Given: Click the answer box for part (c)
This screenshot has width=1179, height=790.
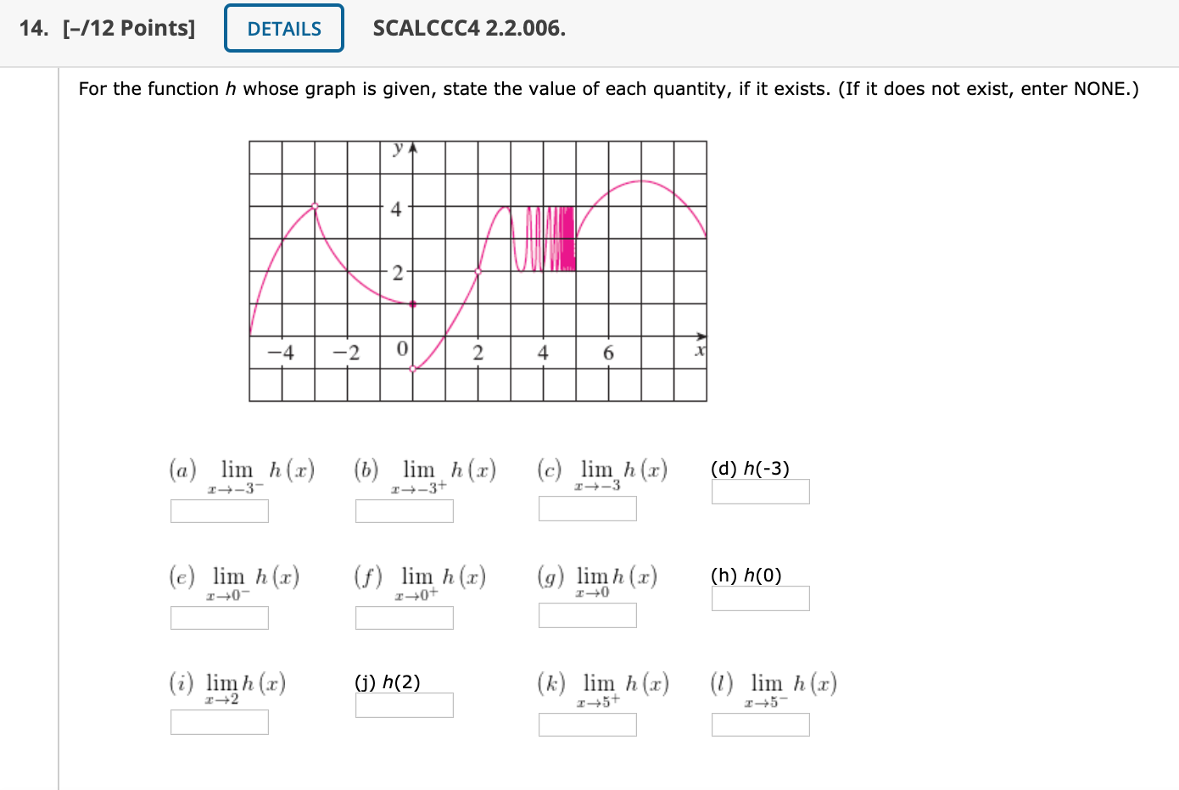Looking at the screenshot, I should 587,509.
